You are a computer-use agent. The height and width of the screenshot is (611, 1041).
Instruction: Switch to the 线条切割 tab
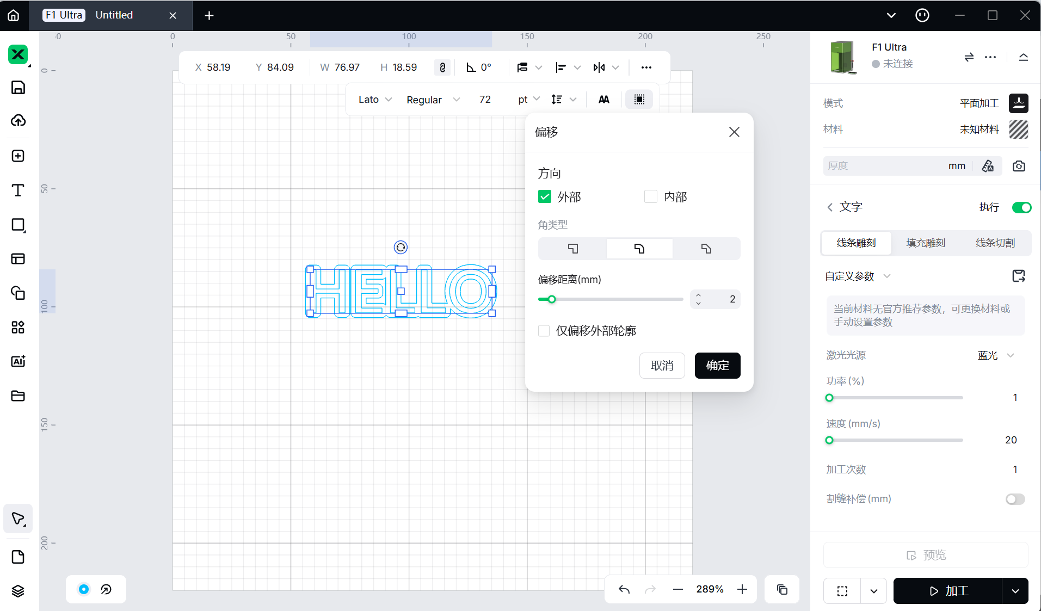(995, 243)
